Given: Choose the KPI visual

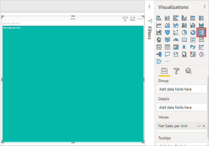Looking at the screenshot, I should pos(201,39).
